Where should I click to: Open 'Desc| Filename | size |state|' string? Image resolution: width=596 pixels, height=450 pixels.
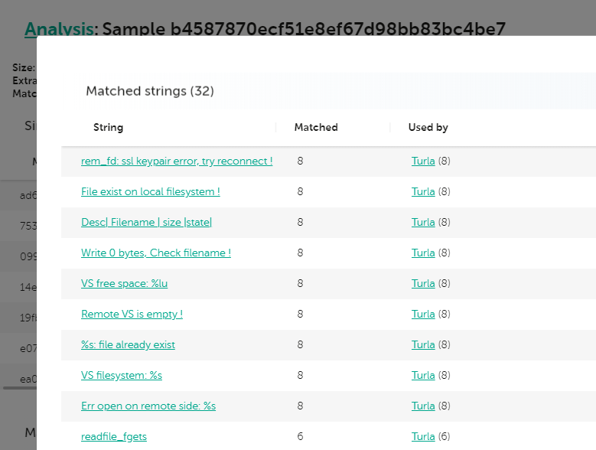(x=146, y=223)
